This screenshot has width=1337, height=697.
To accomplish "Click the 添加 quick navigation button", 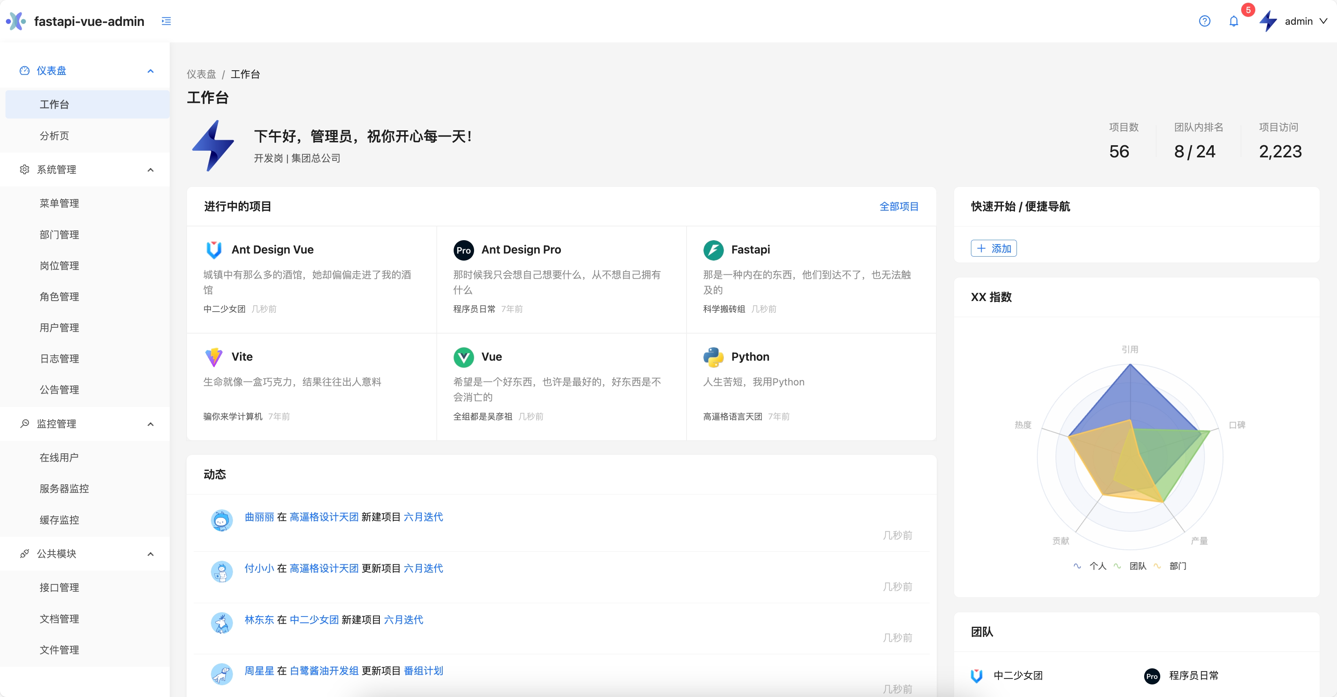I will 993,248.
